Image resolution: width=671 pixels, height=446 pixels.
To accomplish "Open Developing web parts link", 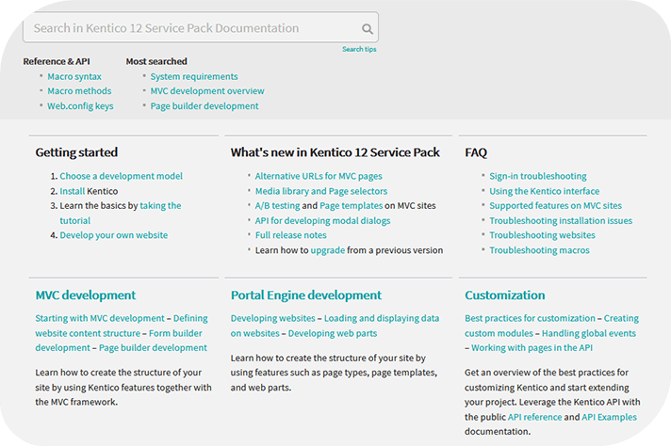I will pyautogui.click(x=333, y=333).
